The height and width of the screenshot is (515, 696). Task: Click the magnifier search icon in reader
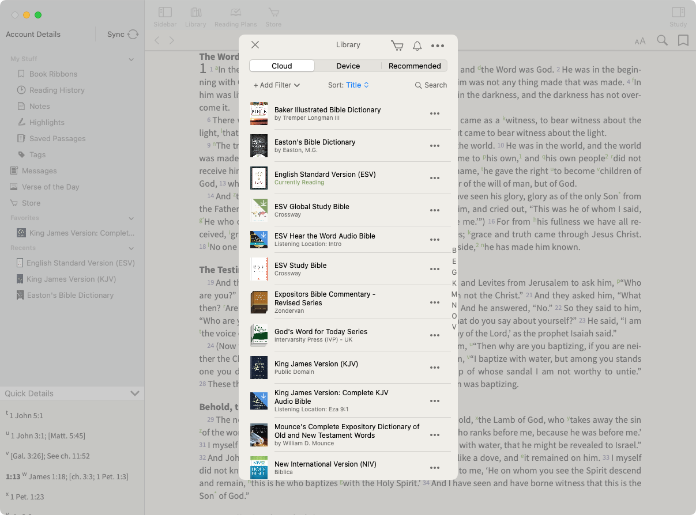click(663, 40)
